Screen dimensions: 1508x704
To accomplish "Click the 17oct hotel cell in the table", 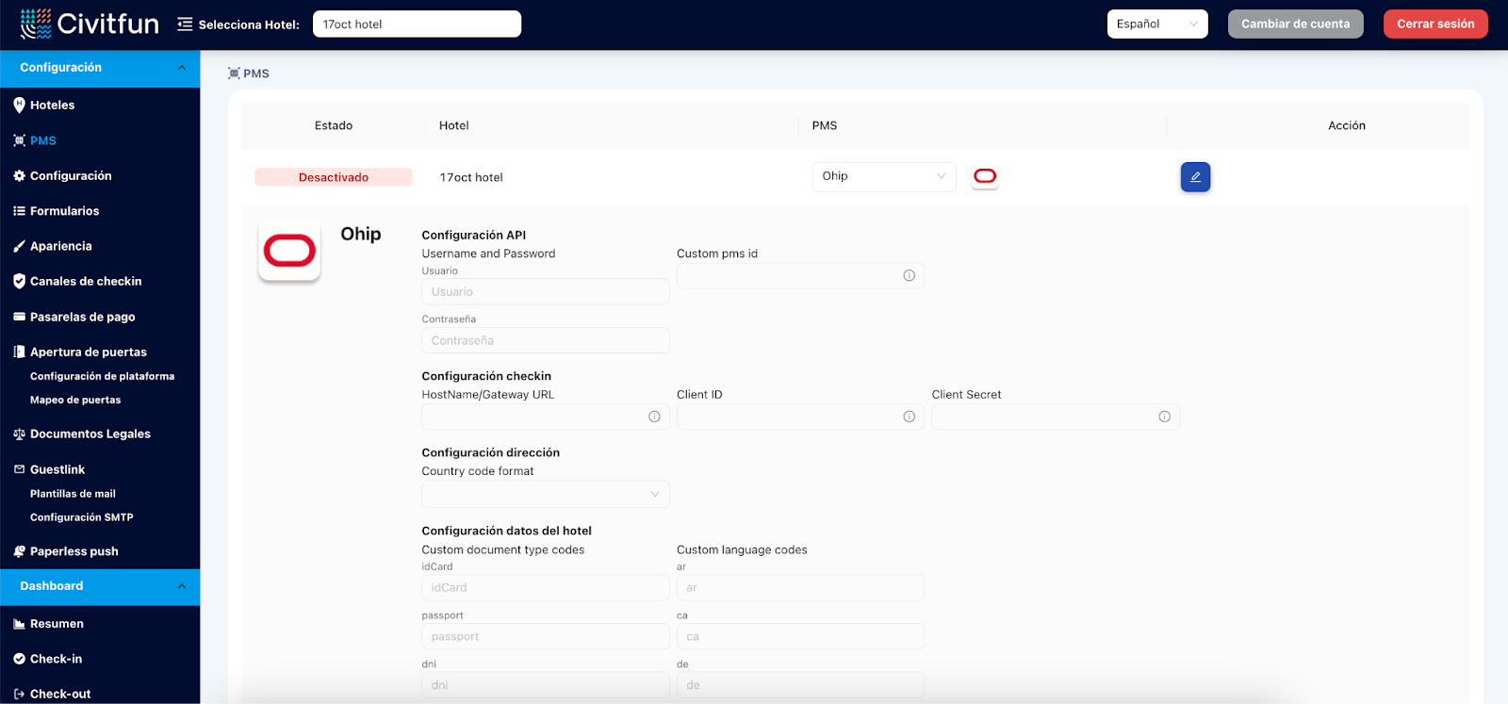I will [471, 177].
